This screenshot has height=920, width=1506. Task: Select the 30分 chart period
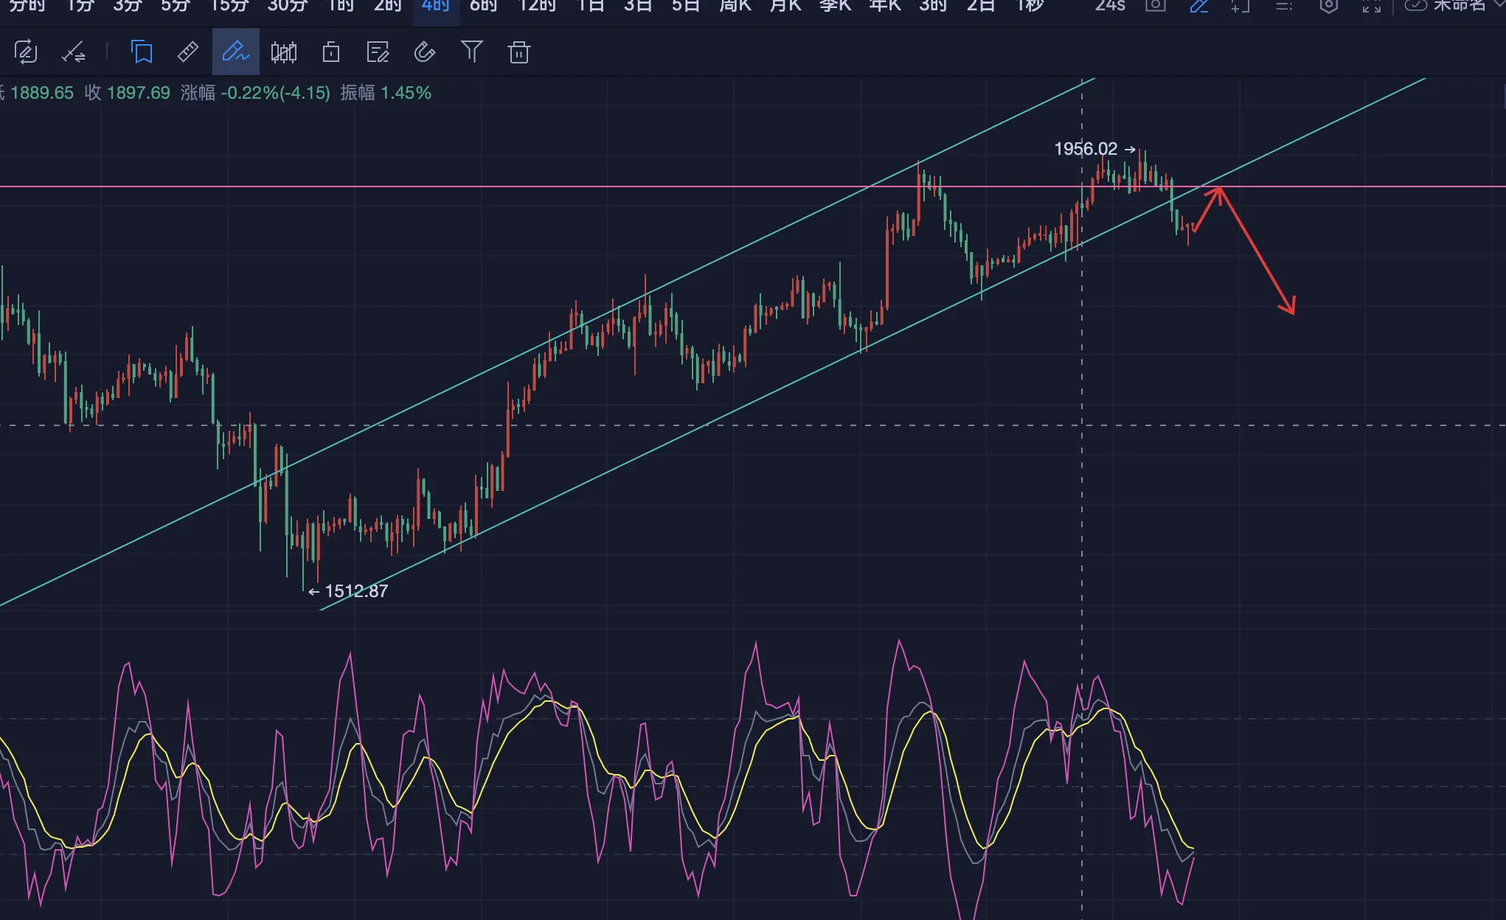(x=287, y=6)
